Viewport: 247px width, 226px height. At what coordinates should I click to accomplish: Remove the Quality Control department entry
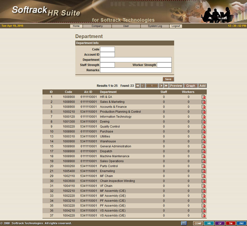[204, 127]
